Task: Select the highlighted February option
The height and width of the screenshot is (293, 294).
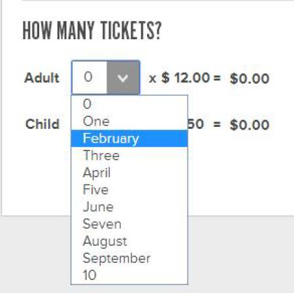Action: [129, 138]
